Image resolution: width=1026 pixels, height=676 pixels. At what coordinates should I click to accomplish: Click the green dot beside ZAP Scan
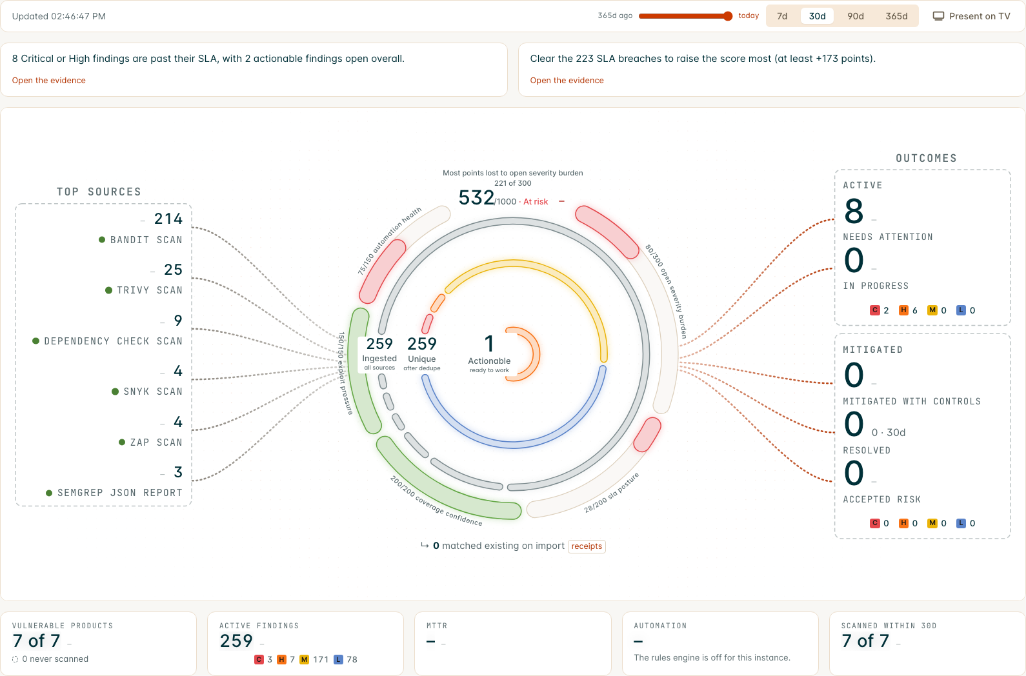pos(122,442)
